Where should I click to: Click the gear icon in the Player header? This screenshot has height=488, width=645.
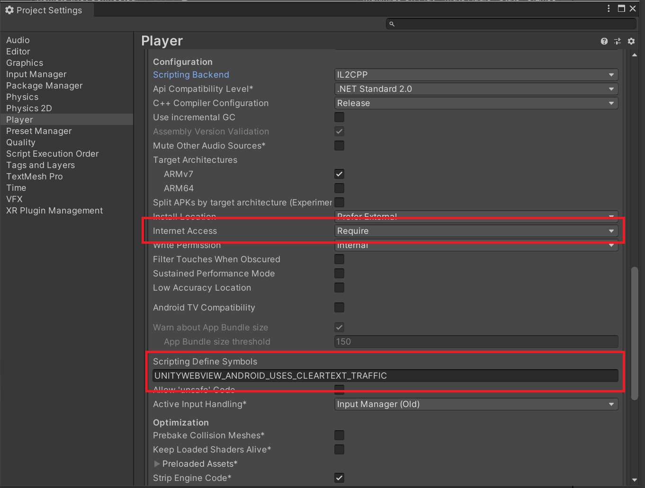631,41
